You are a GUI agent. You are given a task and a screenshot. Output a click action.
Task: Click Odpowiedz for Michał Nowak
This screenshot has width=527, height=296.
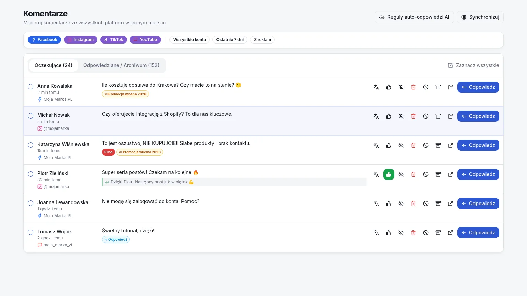point(478,116)
